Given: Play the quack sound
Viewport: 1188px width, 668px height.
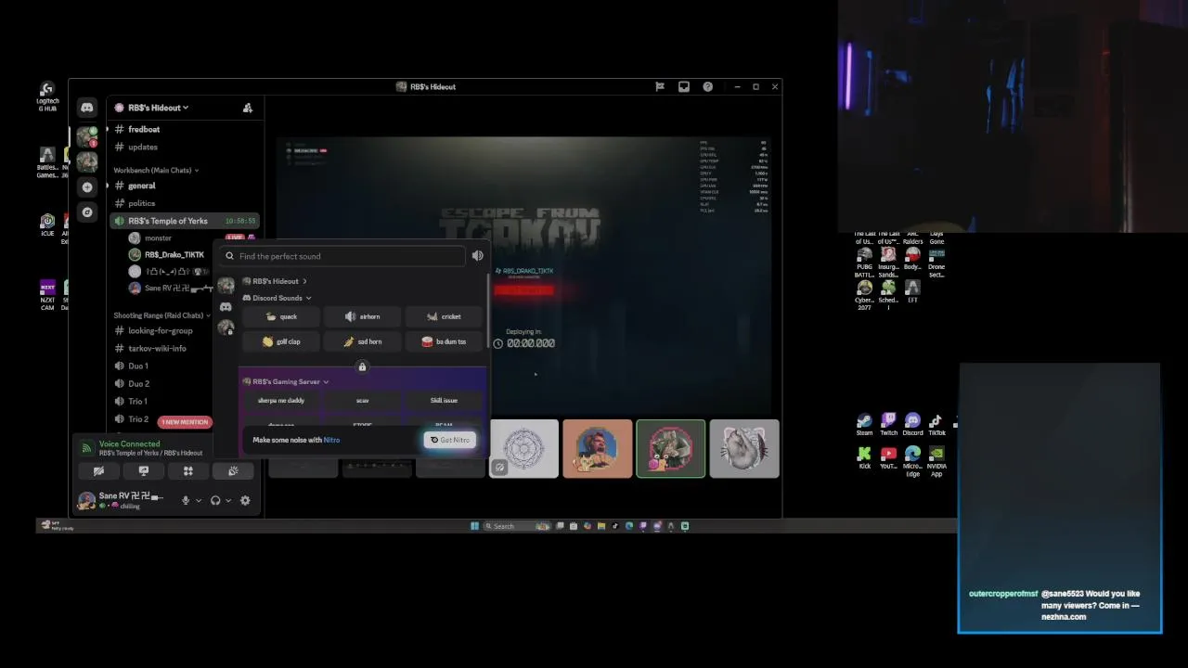Looking at the screenshot, I should [x=280, y=316].
